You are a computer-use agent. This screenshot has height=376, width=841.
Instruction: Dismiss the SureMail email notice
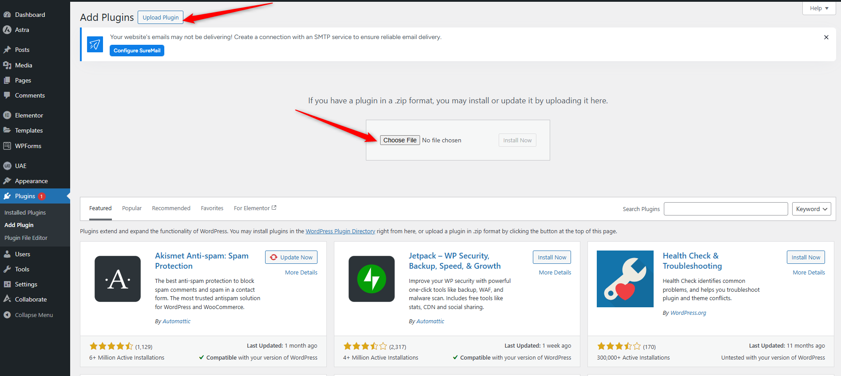(x=826, y=37)
